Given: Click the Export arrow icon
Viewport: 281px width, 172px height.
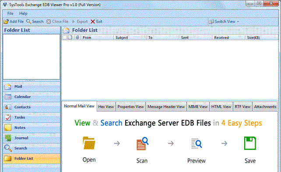Looking at the screenshot, I should point(73,22).
